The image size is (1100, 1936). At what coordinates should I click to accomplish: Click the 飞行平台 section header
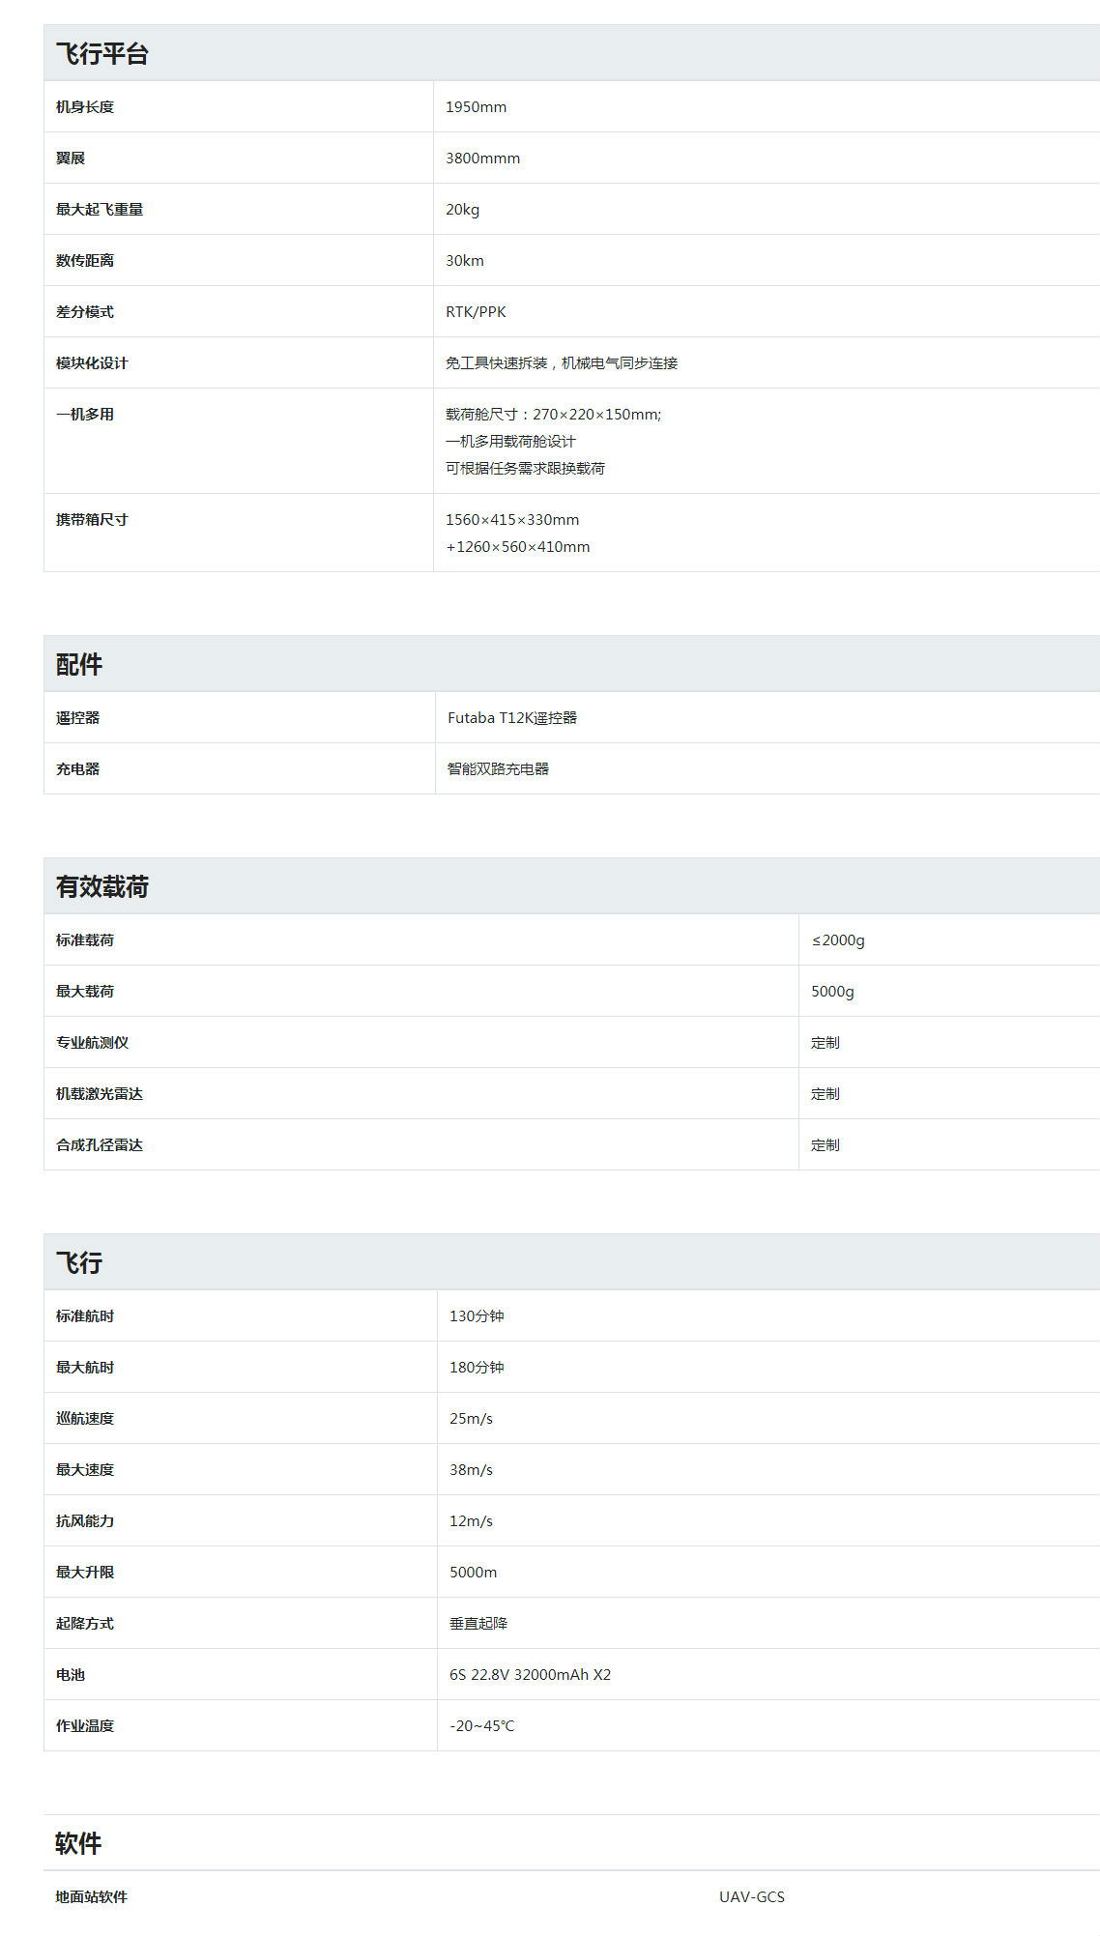(102, 54)
